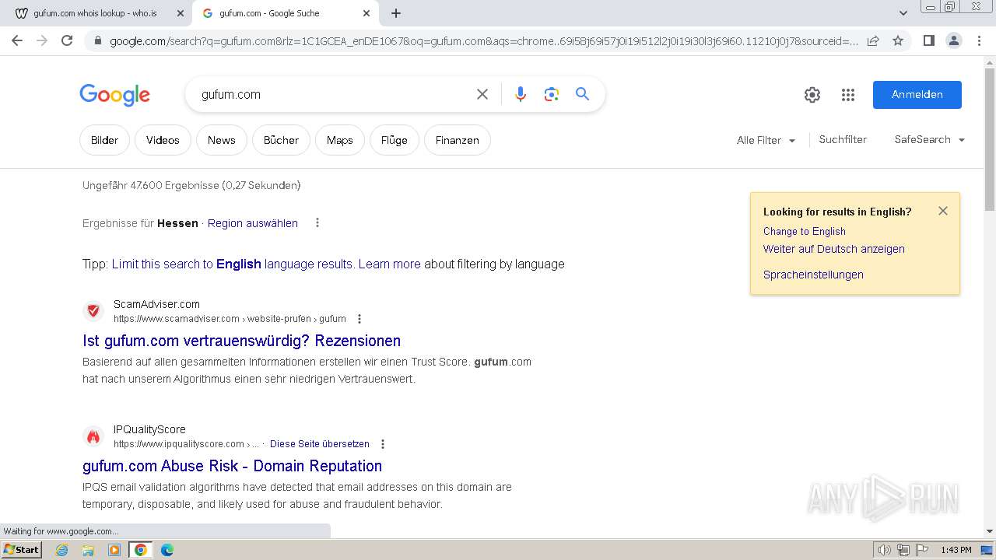Open Learn more about language filtering
This screenshot has height=560, width=996.
390,264
